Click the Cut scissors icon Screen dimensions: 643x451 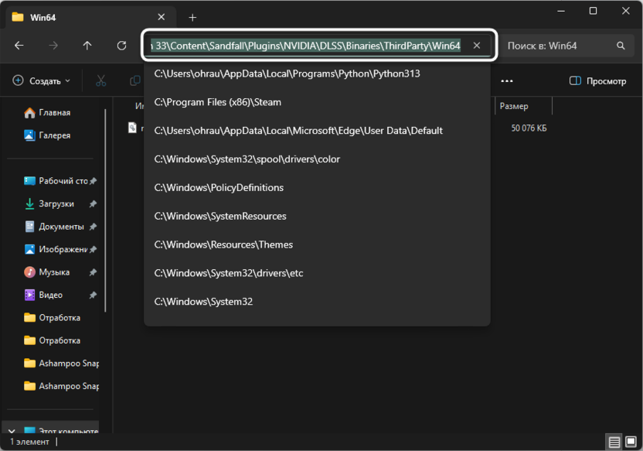pos(101,80)
